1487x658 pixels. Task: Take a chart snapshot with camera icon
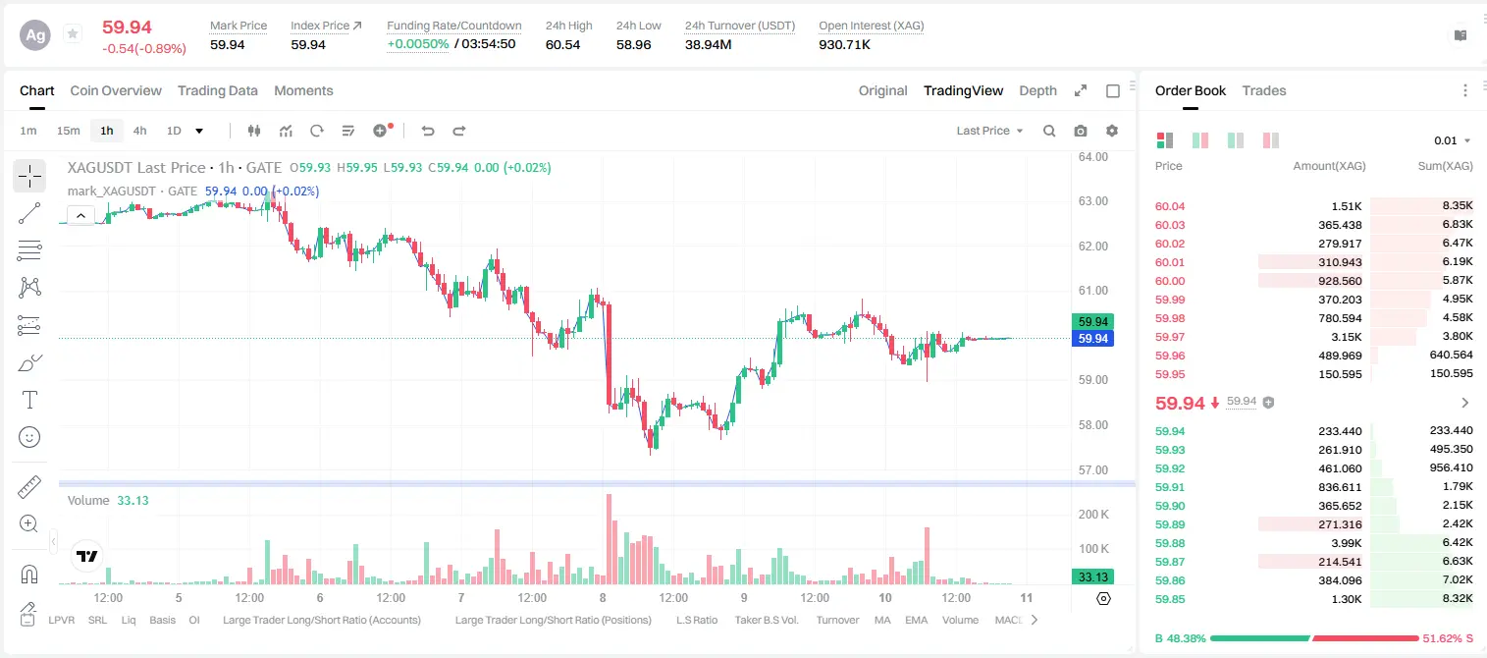[1081, 131]
